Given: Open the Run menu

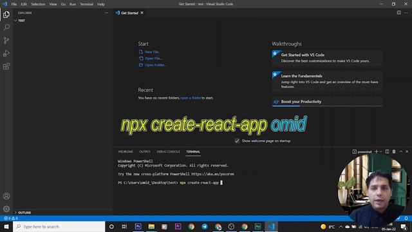Looking at the screenshot, I should coord(73,5).
